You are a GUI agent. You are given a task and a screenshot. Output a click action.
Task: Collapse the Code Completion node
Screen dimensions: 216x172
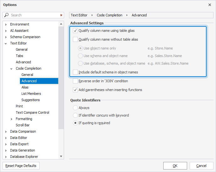tap(11, 69)
